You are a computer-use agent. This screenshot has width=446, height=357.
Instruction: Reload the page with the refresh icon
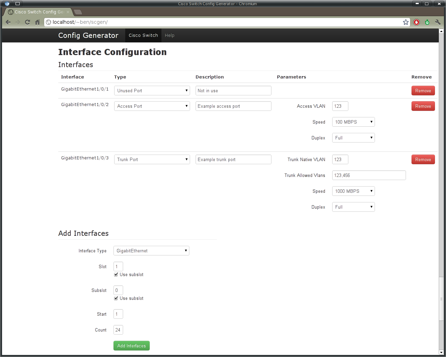pyautogui.click(x=28, y=22)
